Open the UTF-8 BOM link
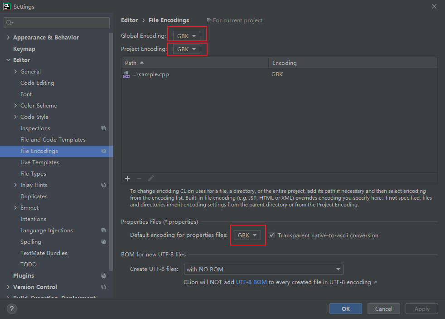Image resolution: width=445 pixels, height=319 pixels. pos(251,282)
